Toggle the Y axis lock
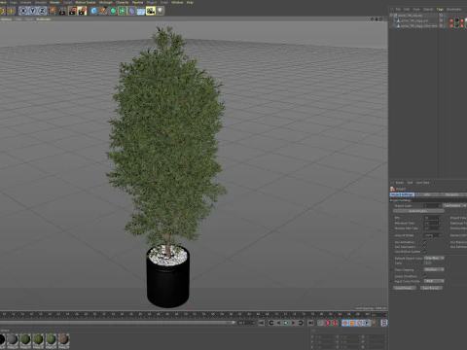The image size is (467, 350). click(x=33, y=11)
